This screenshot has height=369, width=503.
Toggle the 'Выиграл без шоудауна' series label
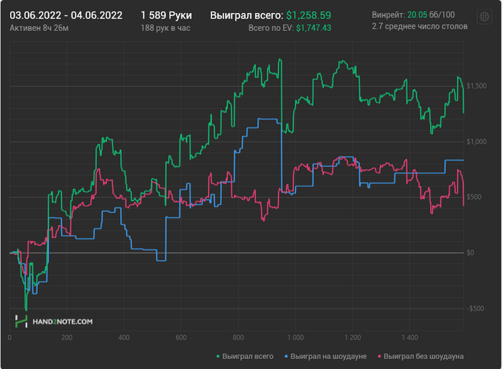(424, 356)
